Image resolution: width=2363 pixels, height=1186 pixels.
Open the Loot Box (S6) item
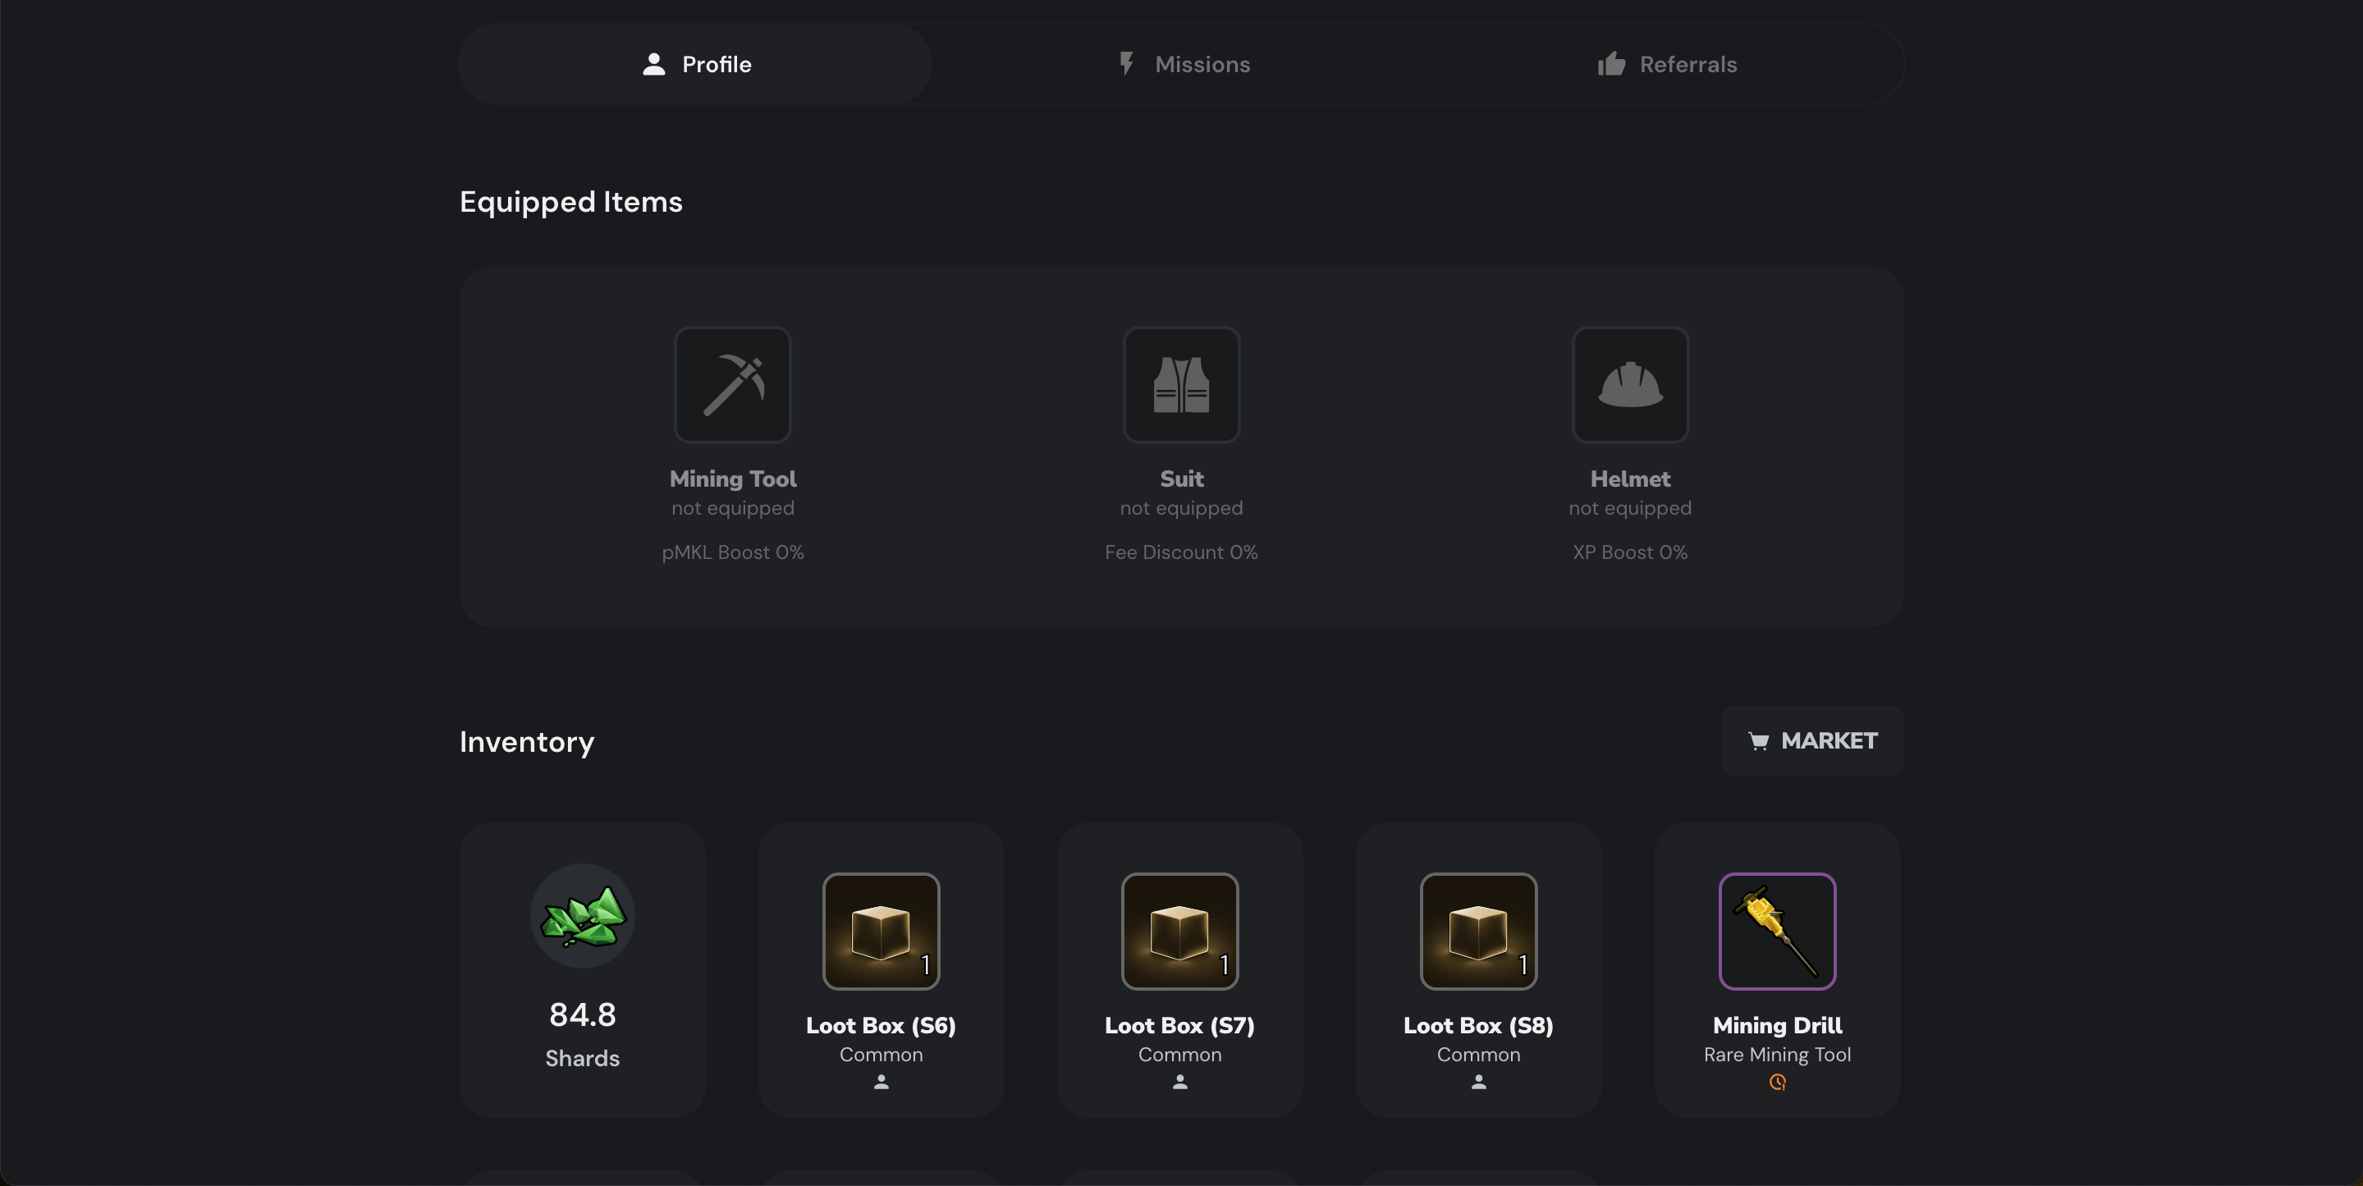881,931
